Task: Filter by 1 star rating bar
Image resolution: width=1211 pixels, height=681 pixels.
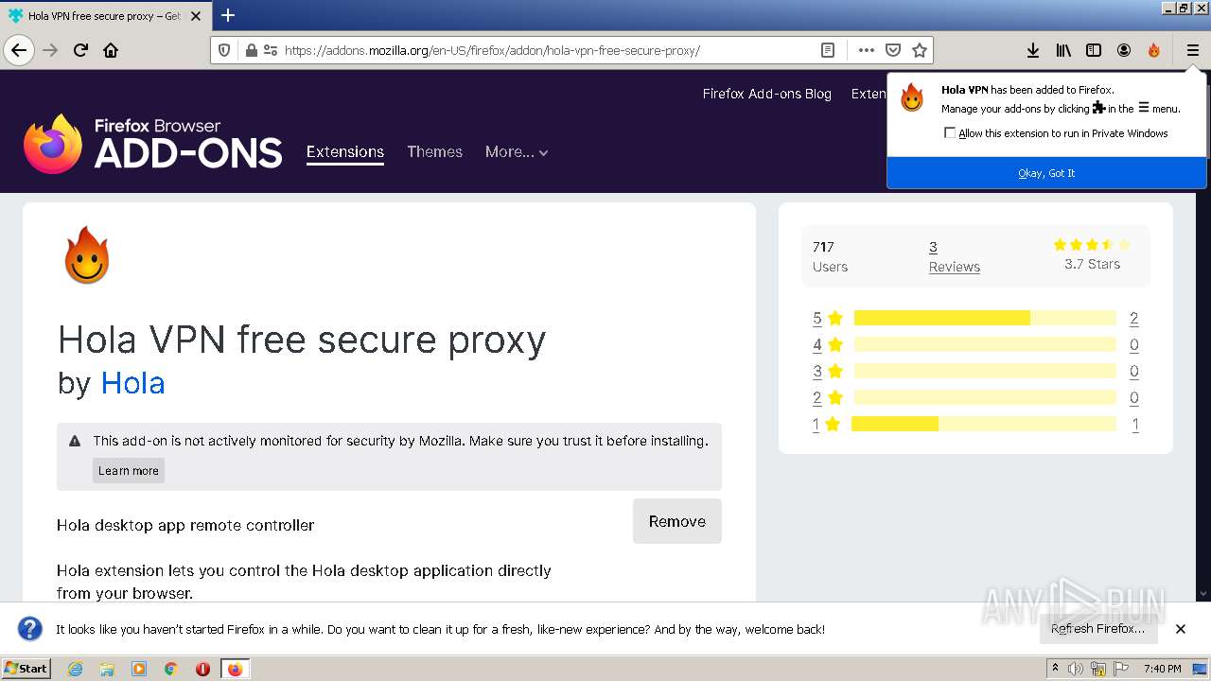Action: [x=985, y=424]
